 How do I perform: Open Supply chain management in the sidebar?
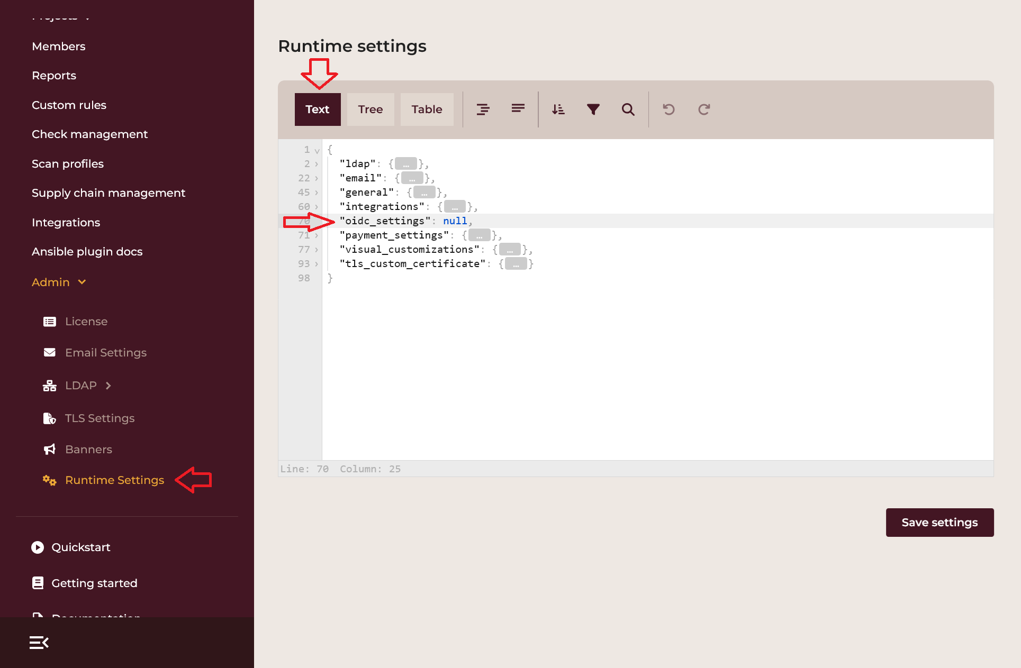tap(109, 193)
